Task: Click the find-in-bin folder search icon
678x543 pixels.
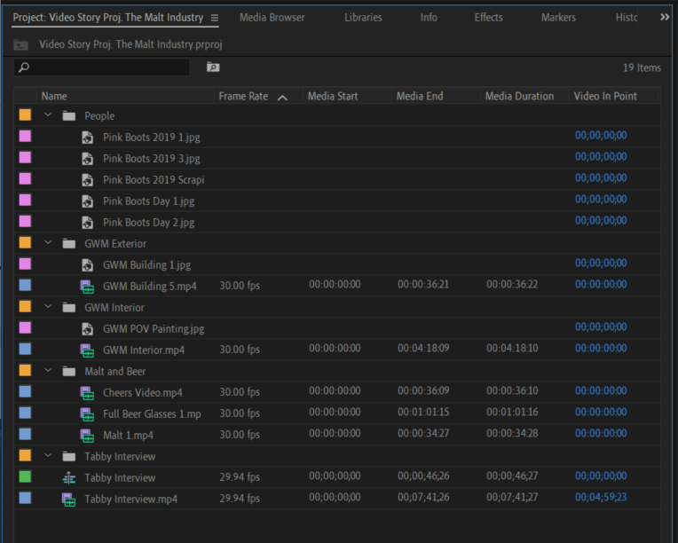Action: point(213,67)
